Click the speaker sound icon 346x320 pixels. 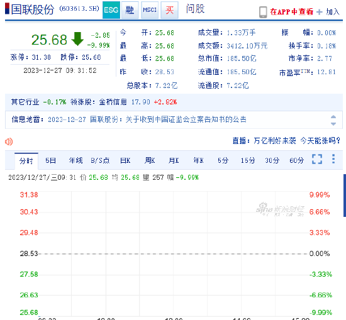[9, 141]
